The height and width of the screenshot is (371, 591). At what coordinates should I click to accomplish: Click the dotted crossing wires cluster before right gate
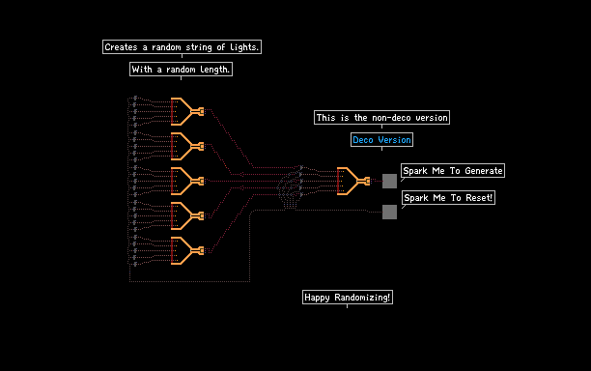pyautogui.click(x=291, y=186)
